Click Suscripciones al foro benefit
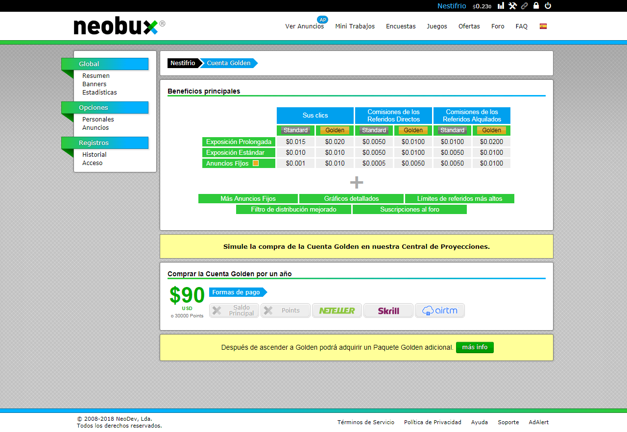The height and width of the screenshot is (432, 627). point(410,210)
